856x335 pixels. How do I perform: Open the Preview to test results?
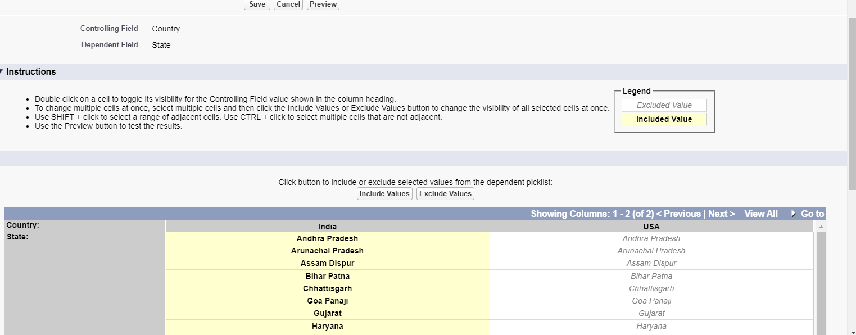pyautogui.click(x=323, y=4)
